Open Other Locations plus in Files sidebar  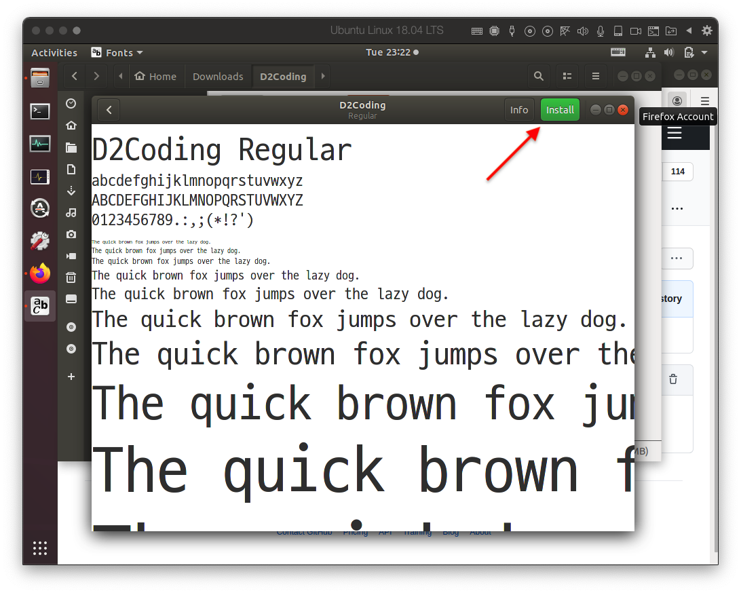tap(71, 377)
